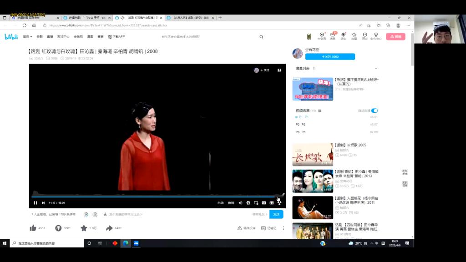
Task: Follow uploader with 关注 button
Action: (x=330, y=56)
